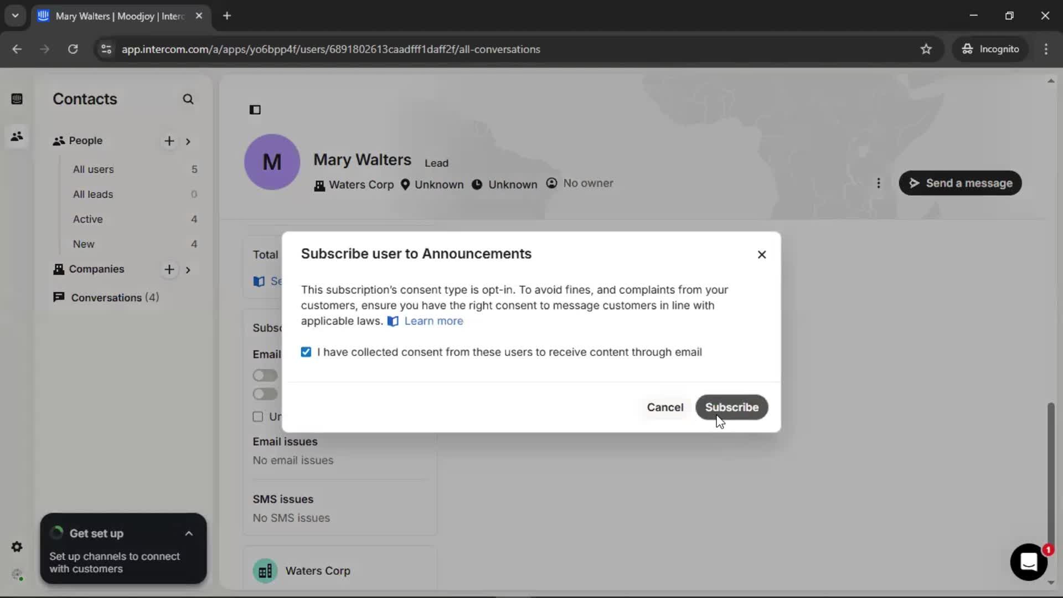Viewport: 1063px width, 598px height.
Task: Reload the page in browser
Action: coord(73,49)
